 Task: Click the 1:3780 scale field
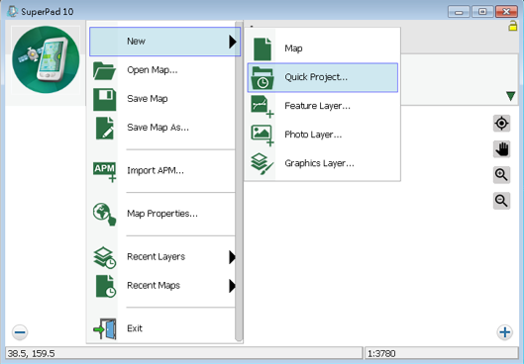[x=441, y=353]
